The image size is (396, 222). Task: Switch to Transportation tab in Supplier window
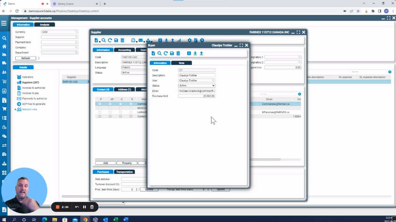(x=124, y=172)
